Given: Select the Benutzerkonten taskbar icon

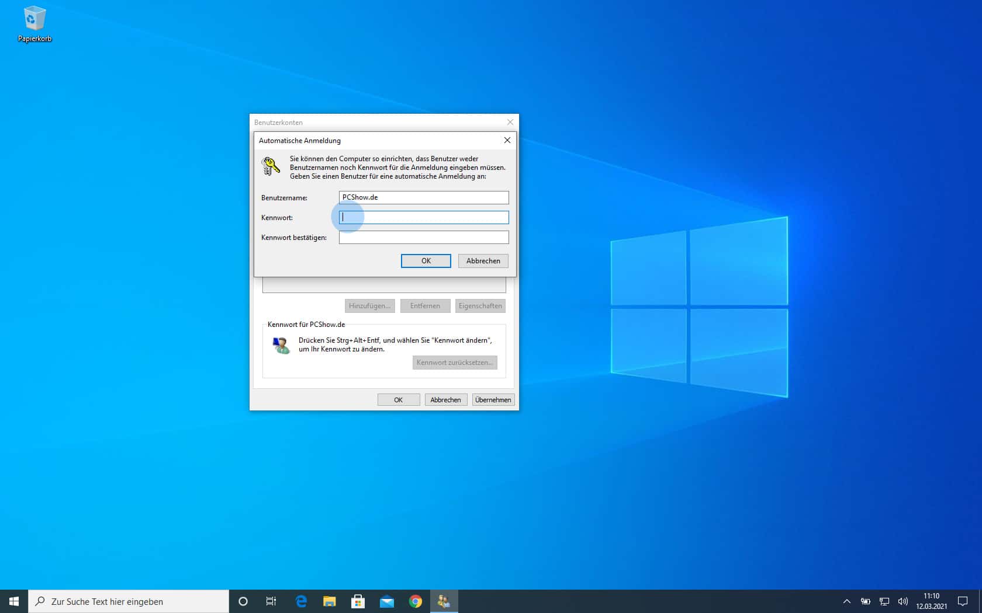Looking at the screenshot, I should click(x=444, y=601).
